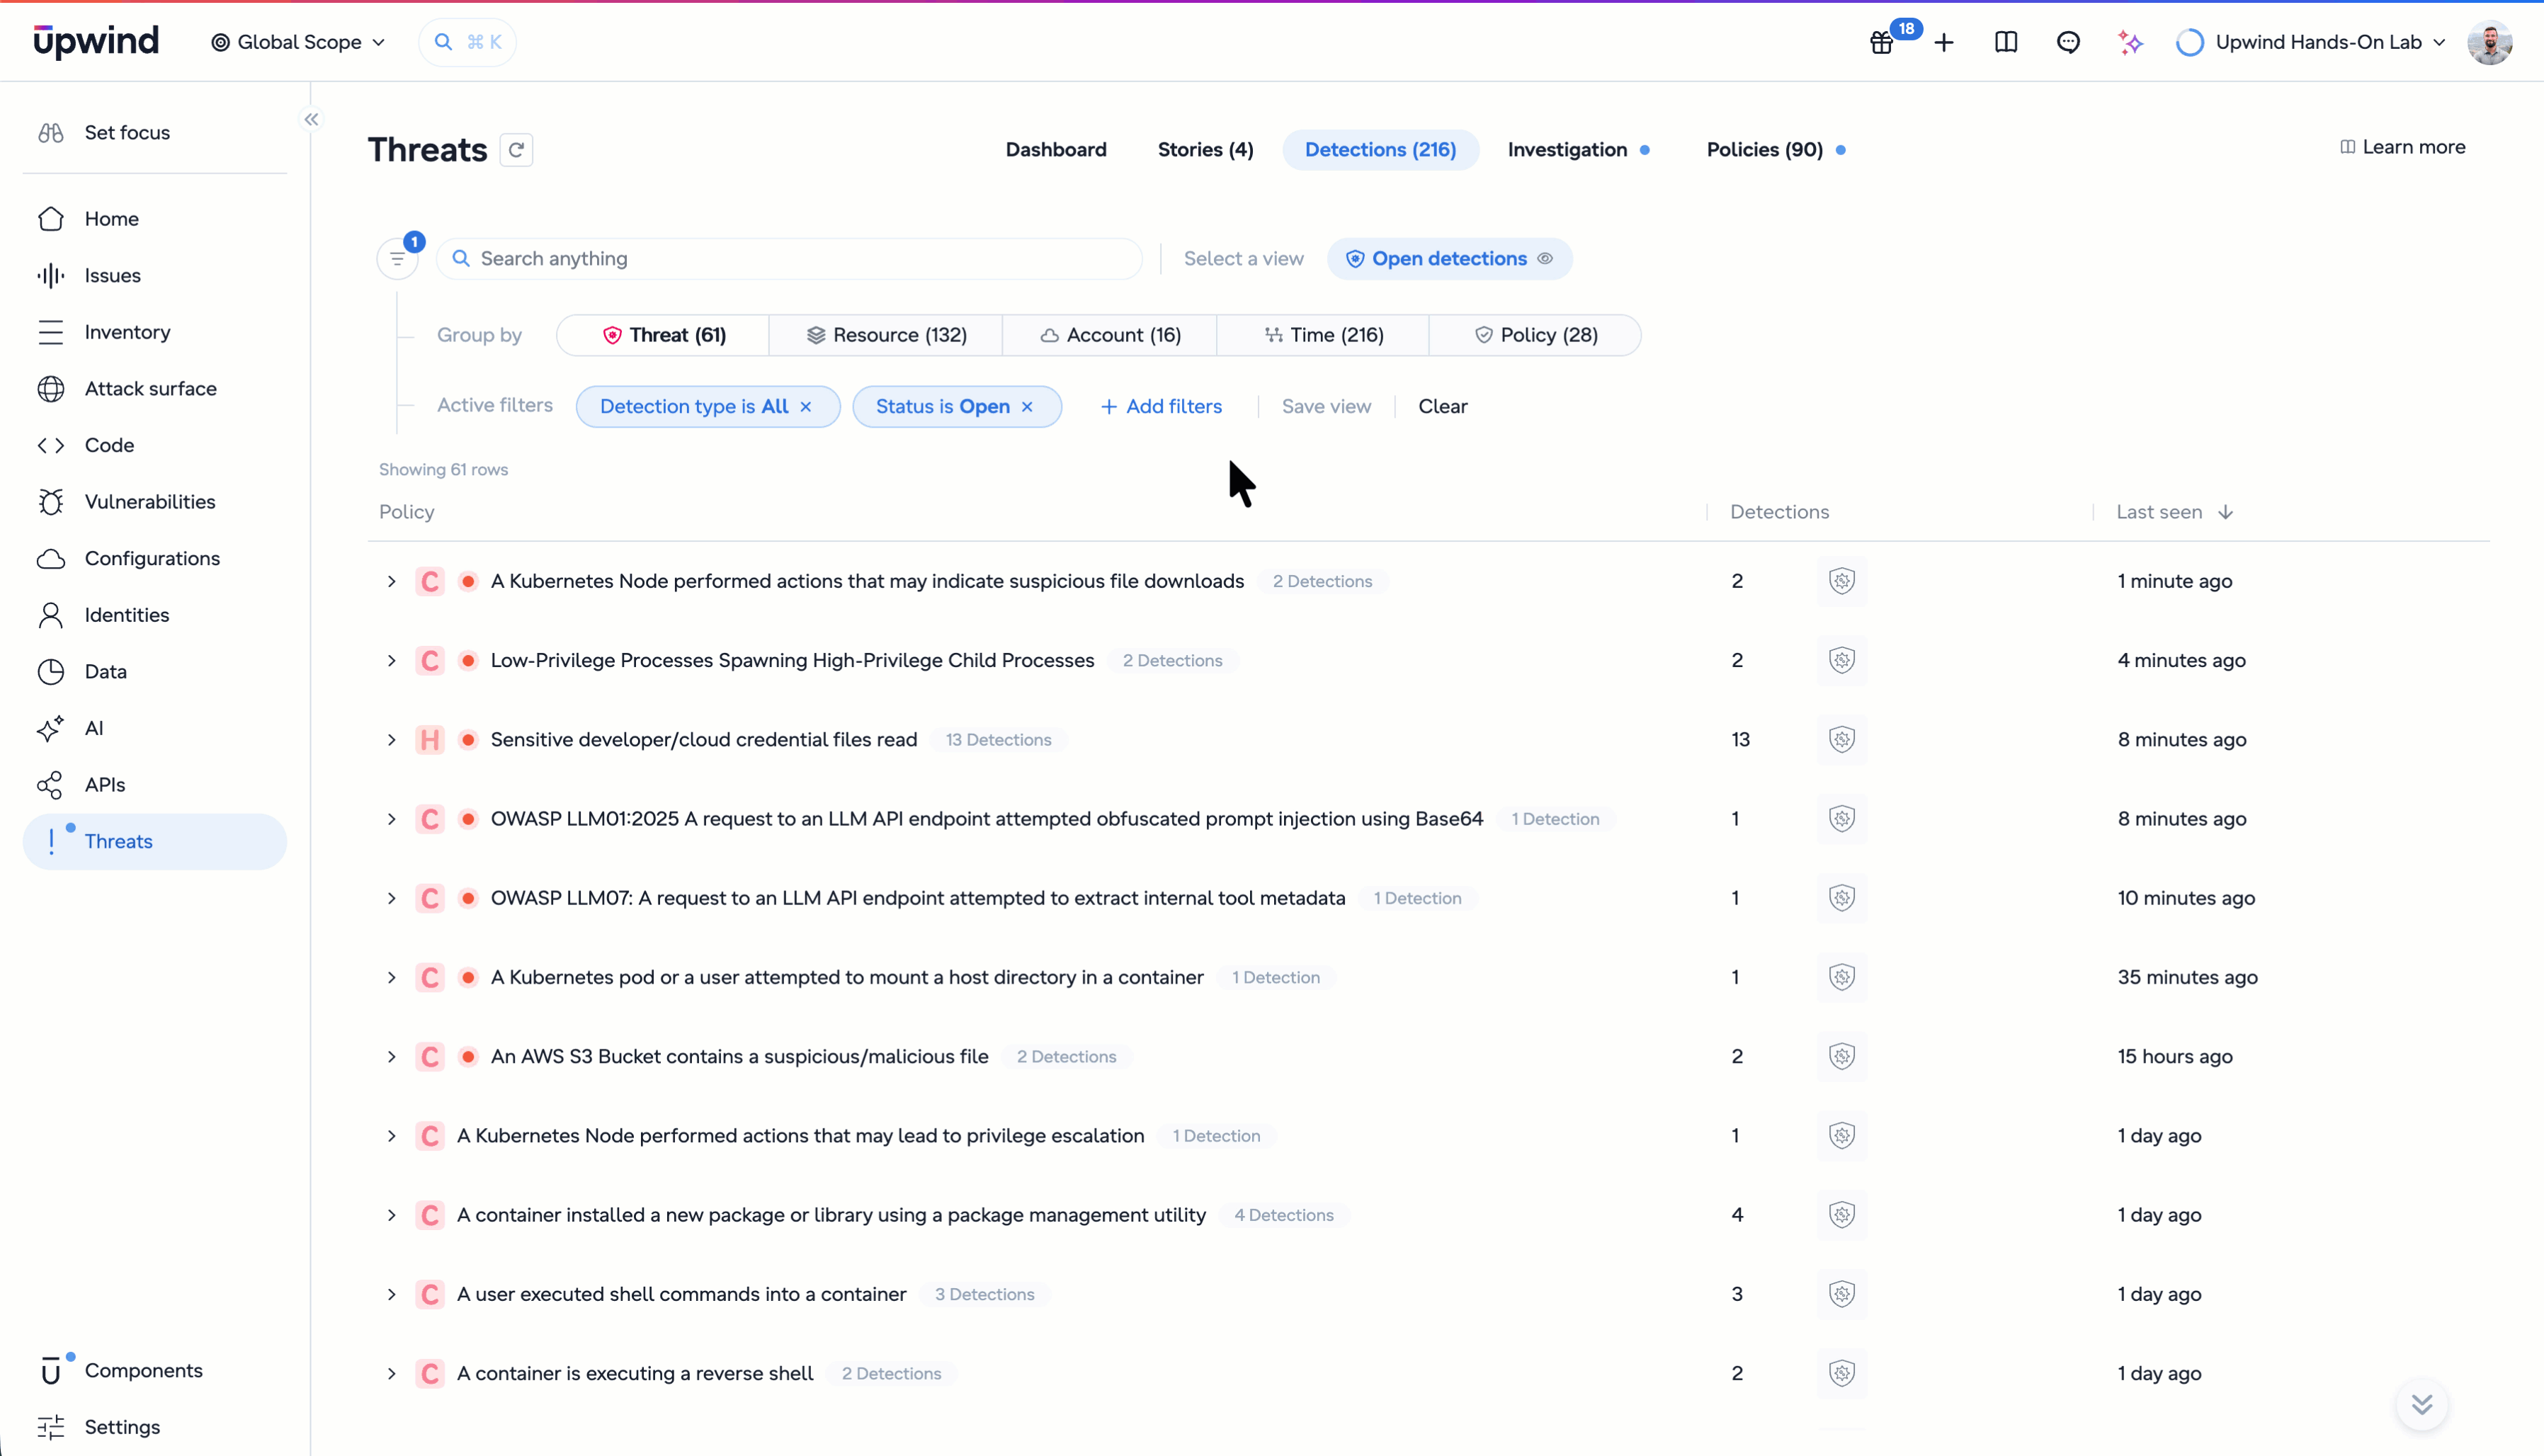This screenshot has height=1456, width=2544.
Task: Open Inventory in the sidebar
Action: point(155,332)
